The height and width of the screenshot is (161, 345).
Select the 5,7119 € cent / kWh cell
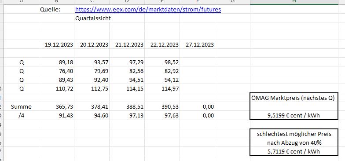point(294,151)
